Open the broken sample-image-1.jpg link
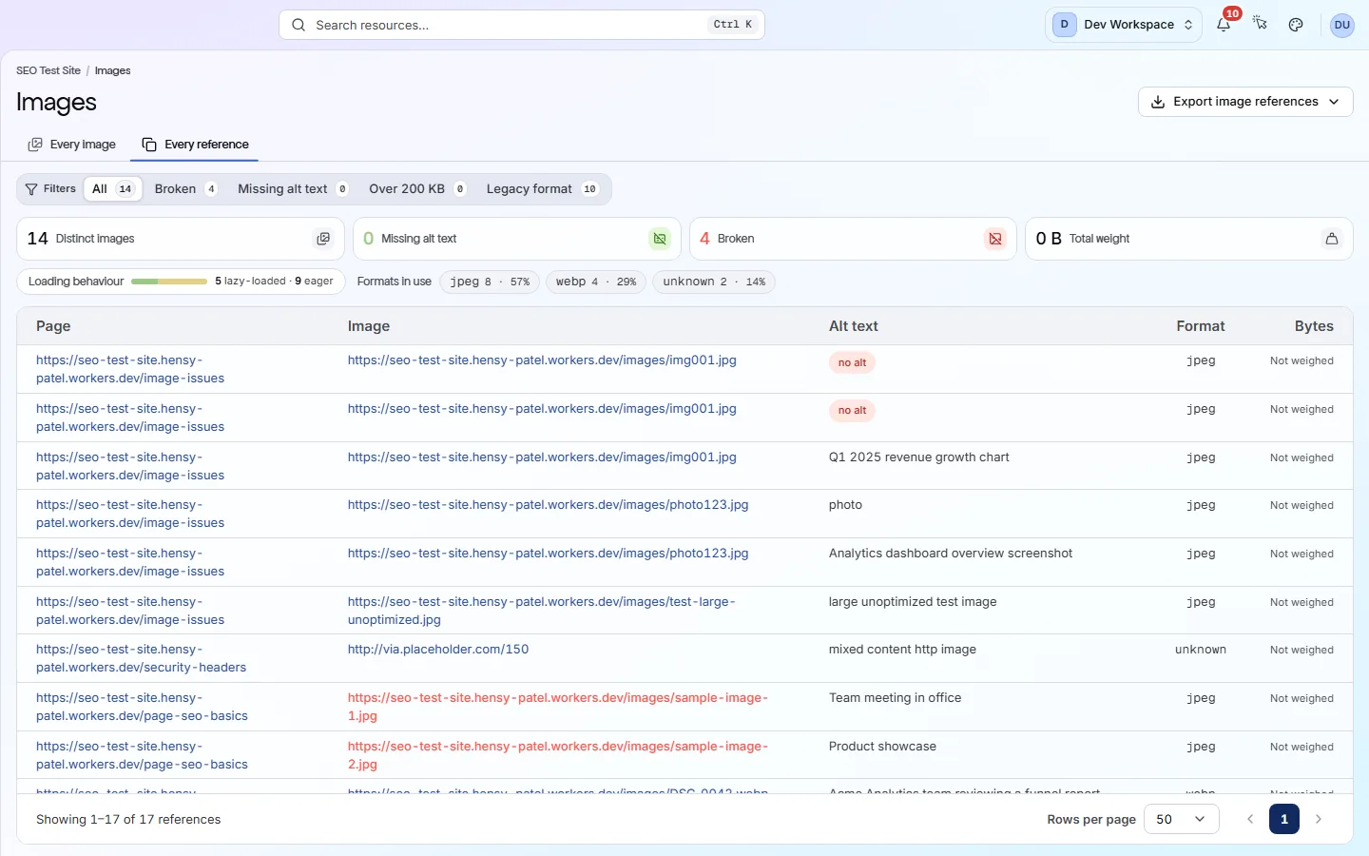 point(558,707)
